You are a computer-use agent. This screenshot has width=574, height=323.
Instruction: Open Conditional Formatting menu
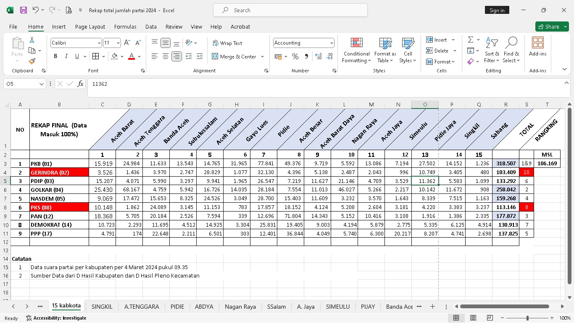click(356, 50)
